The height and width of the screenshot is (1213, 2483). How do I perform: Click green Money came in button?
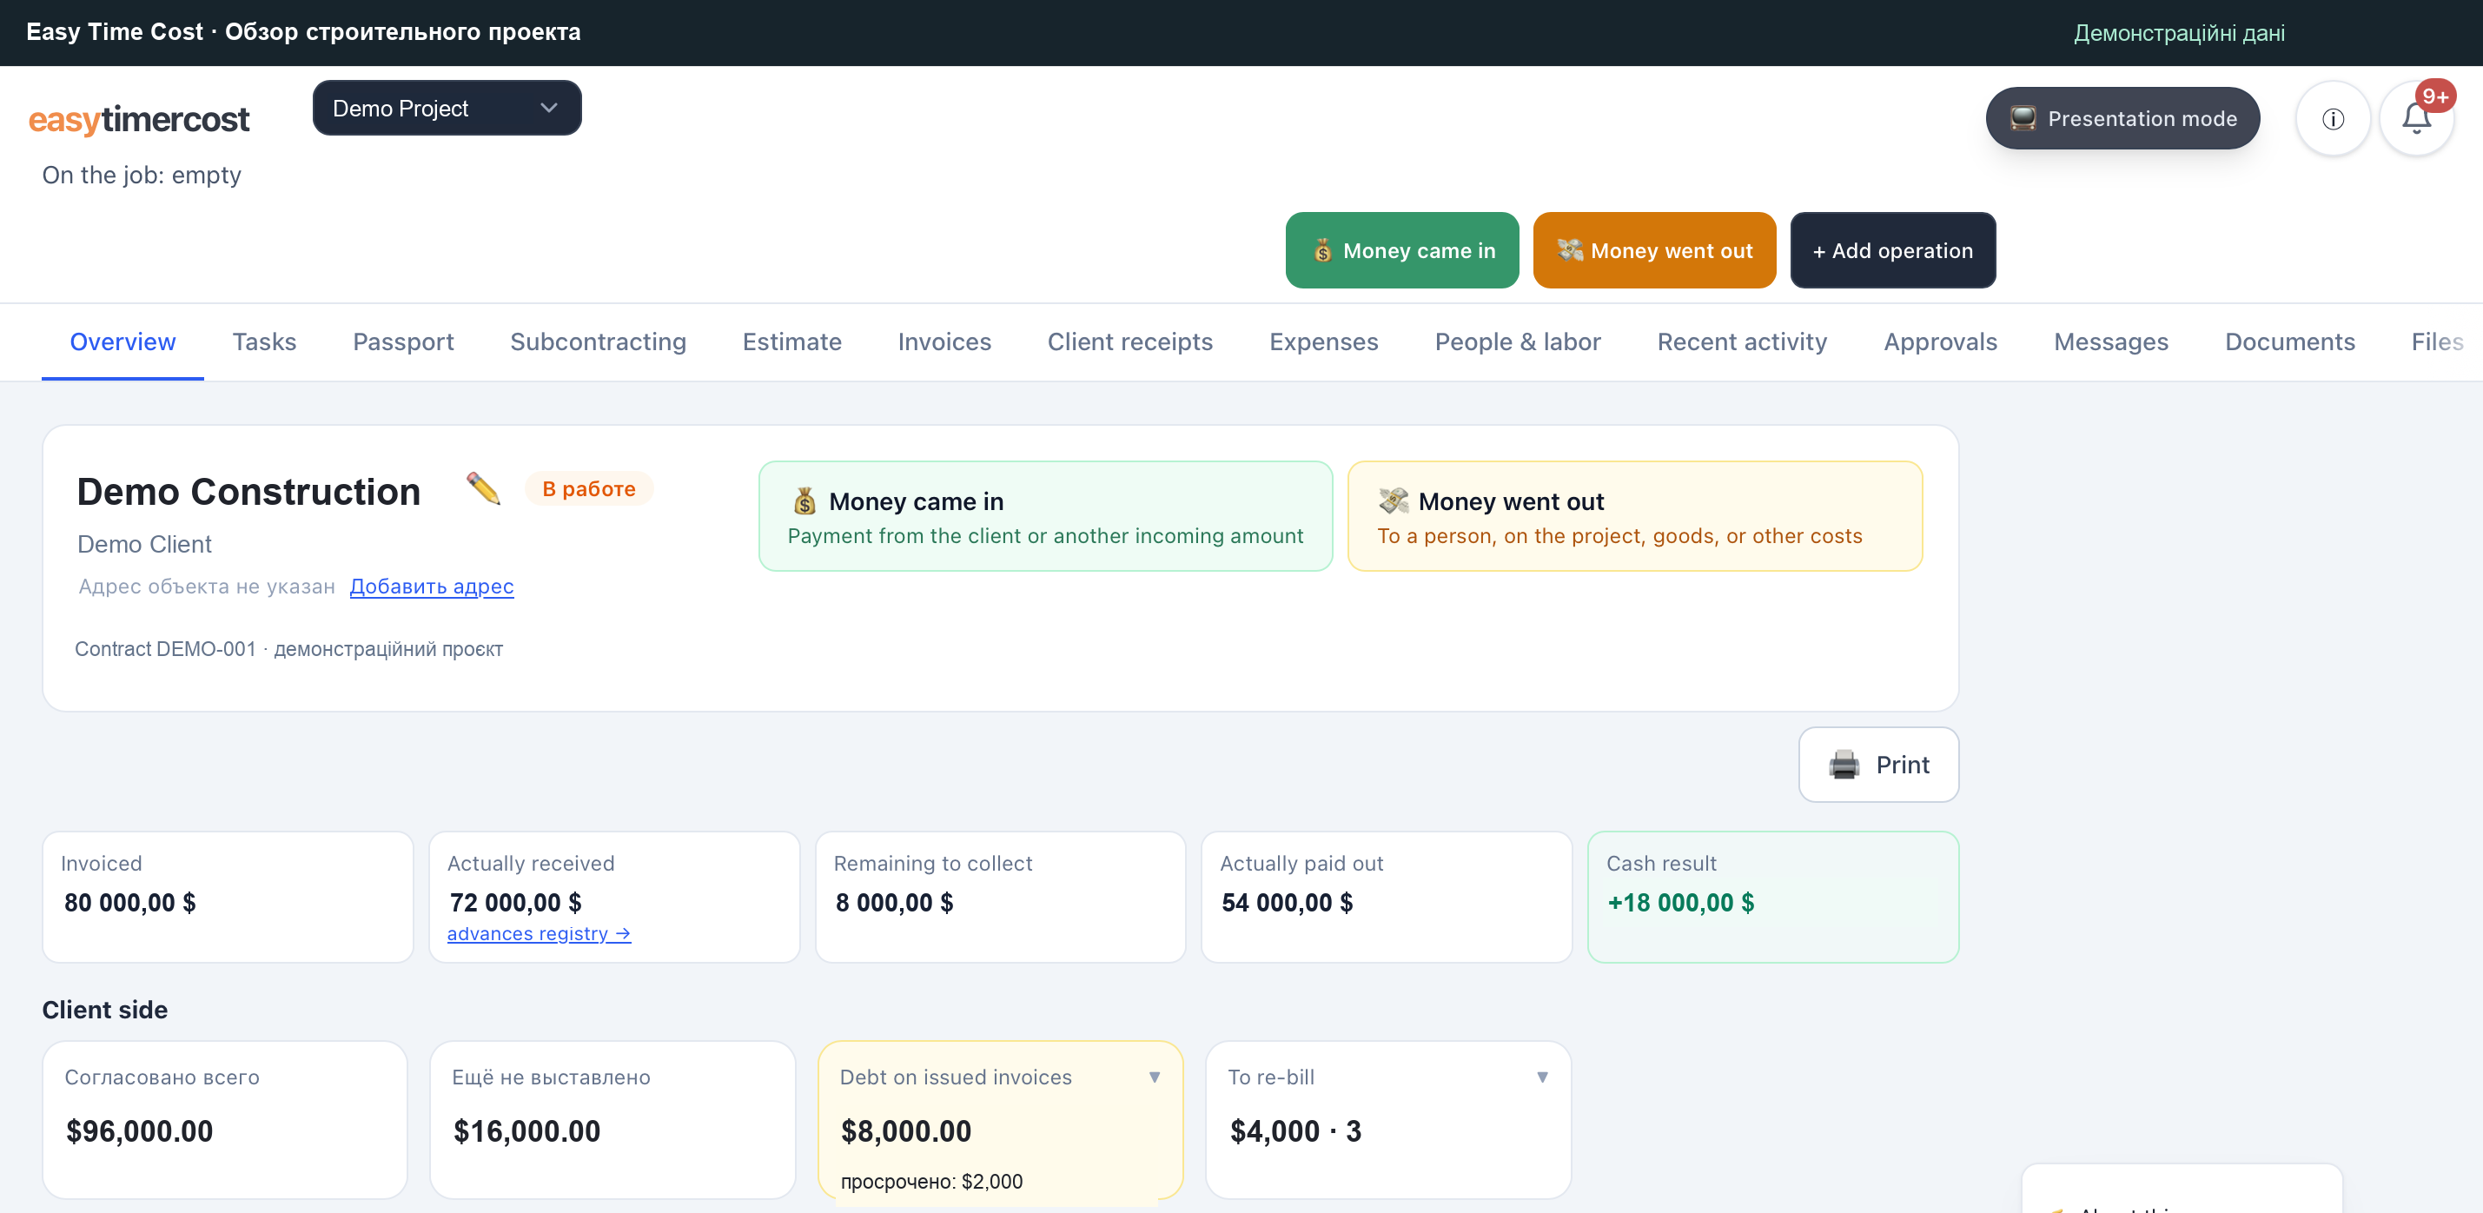[1401, 251]
